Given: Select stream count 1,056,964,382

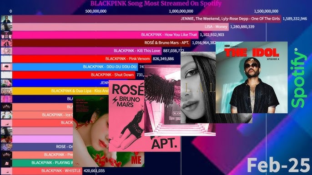Looking at the screenshot, I should coord(204,43).
